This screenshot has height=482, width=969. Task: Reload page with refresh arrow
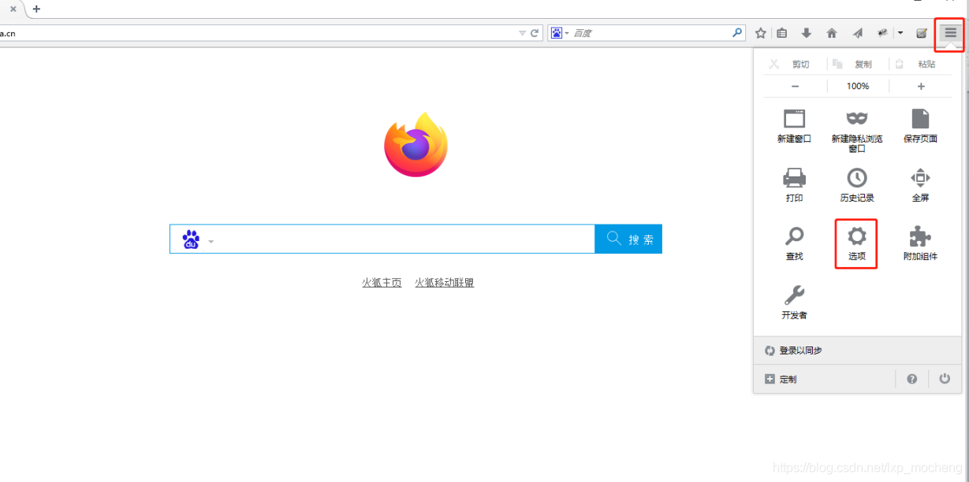point(535,33)
